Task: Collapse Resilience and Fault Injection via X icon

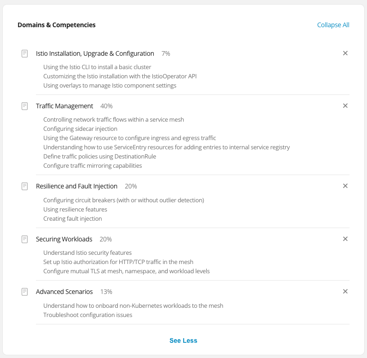Action: 345,186
